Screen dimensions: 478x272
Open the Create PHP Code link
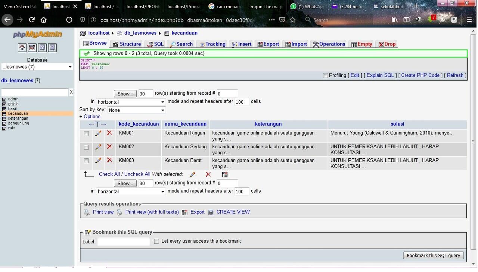tap(420, 75)
